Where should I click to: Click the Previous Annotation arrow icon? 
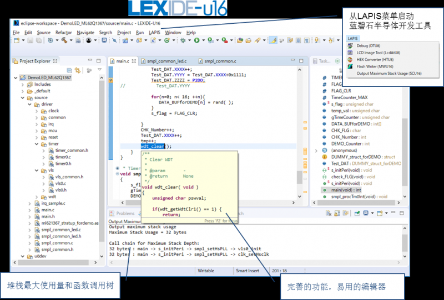pos(331,40)
